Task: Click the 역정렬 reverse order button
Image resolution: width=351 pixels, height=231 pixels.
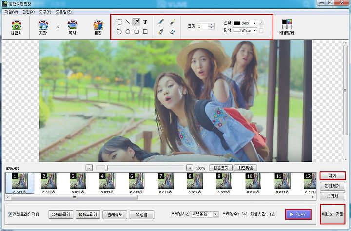Action: pyautogui.click(x=142, y=214)
